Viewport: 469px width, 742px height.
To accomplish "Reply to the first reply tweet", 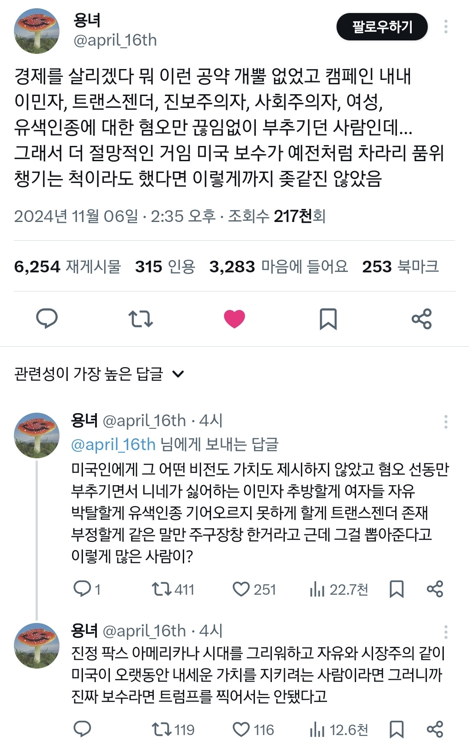I will pos(82,589).
